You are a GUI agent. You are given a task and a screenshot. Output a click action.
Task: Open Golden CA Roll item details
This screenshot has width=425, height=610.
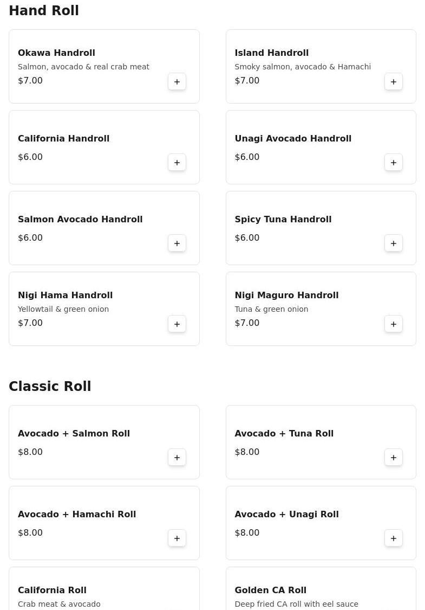tap(270, 590)
